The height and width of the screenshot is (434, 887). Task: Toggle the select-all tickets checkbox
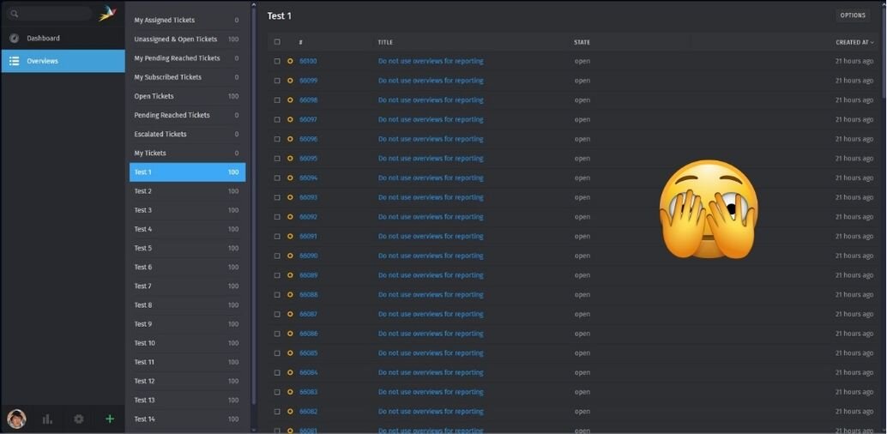[x=277, y=42]
